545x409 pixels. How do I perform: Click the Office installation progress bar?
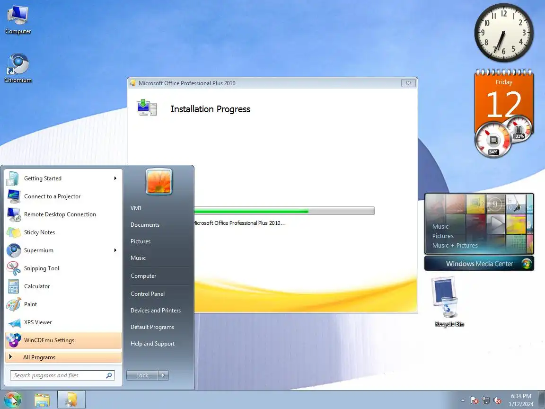tap(284, 211)
